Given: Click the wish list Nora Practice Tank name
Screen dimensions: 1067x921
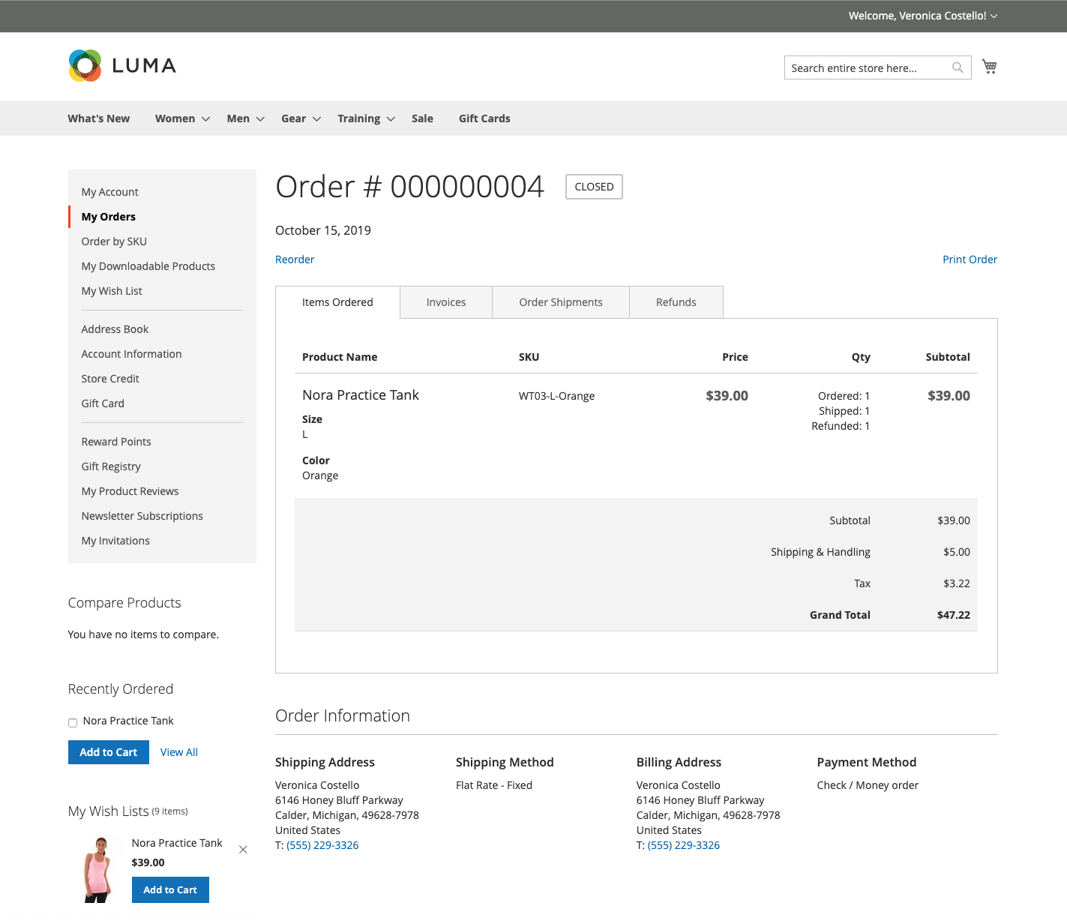Looking at the screenshot, I should click(x=177, y=843).
